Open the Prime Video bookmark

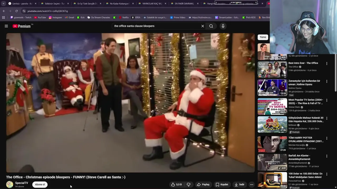click(178, 18)
